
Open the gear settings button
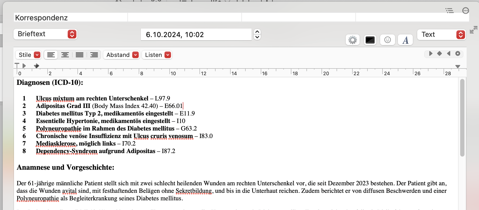pyautogui.click(x=352, y=40)
